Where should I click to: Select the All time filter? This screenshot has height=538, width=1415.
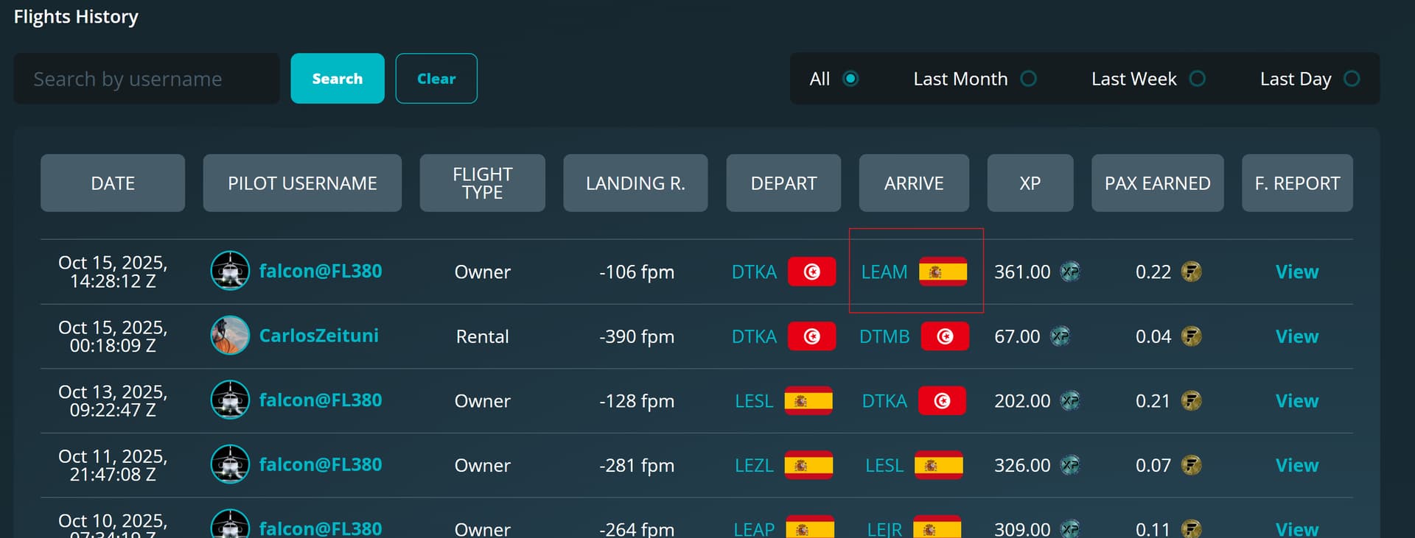850,79
